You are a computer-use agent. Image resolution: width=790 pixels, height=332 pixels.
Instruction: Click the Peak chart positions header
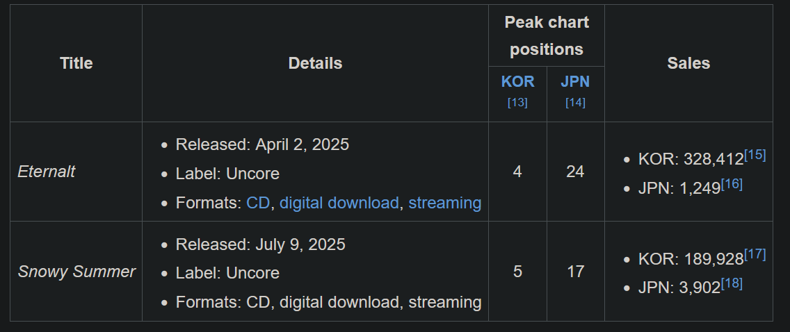(547, 35)
